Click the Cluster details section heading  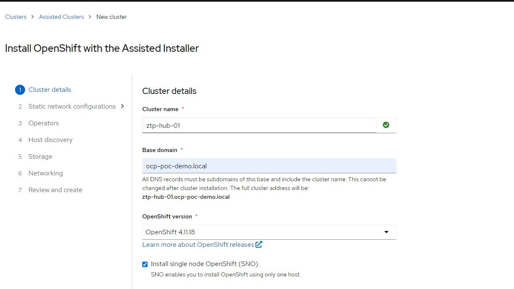(169, 91)
